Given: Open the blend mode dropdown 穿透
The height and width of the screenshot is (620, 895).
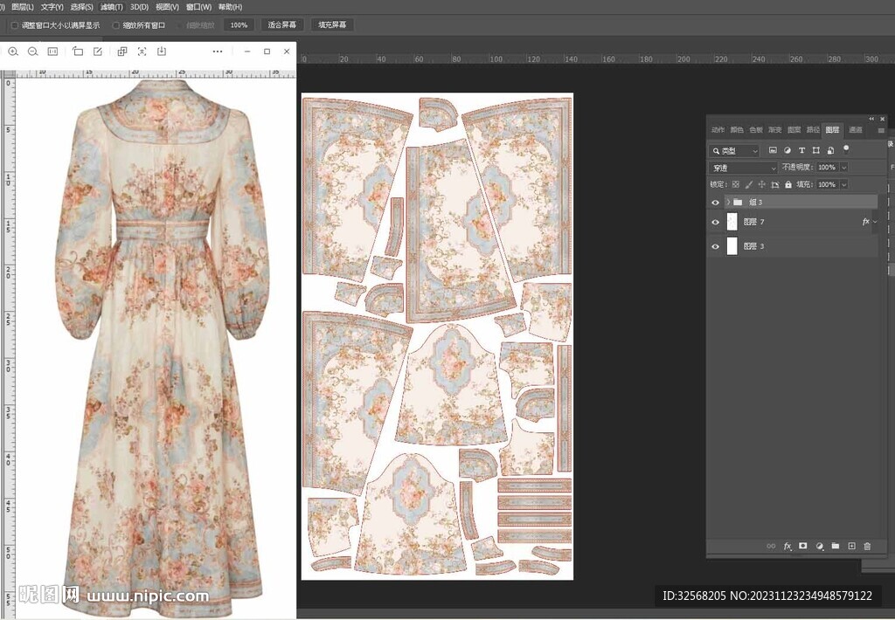Looking at the screenshot, I should (743, 168).
